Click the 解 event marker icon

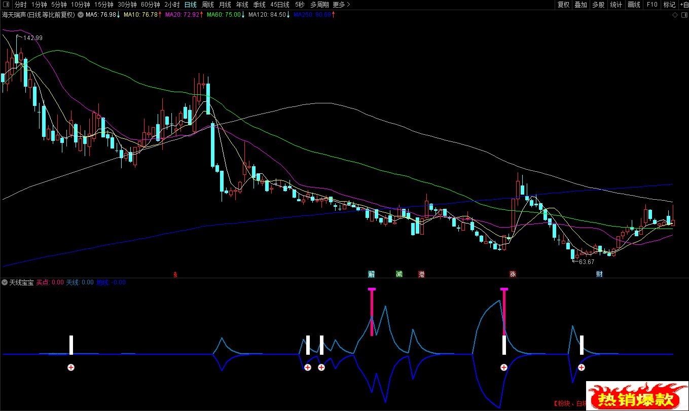(372, 274)
